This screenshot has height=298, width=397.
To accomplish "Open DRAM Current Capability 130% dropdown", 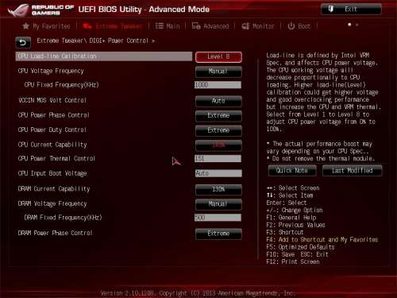I will click(218, 189).
